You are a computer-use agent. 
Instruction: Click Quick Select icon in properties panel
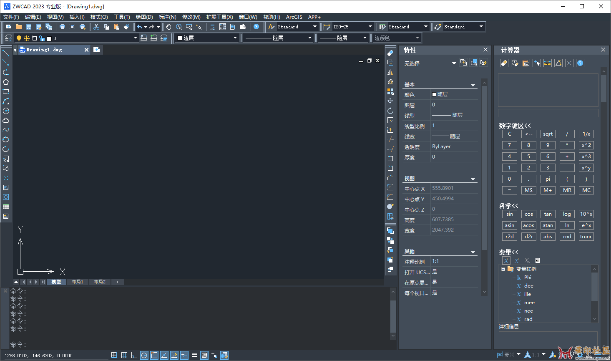tap(483, 63)
